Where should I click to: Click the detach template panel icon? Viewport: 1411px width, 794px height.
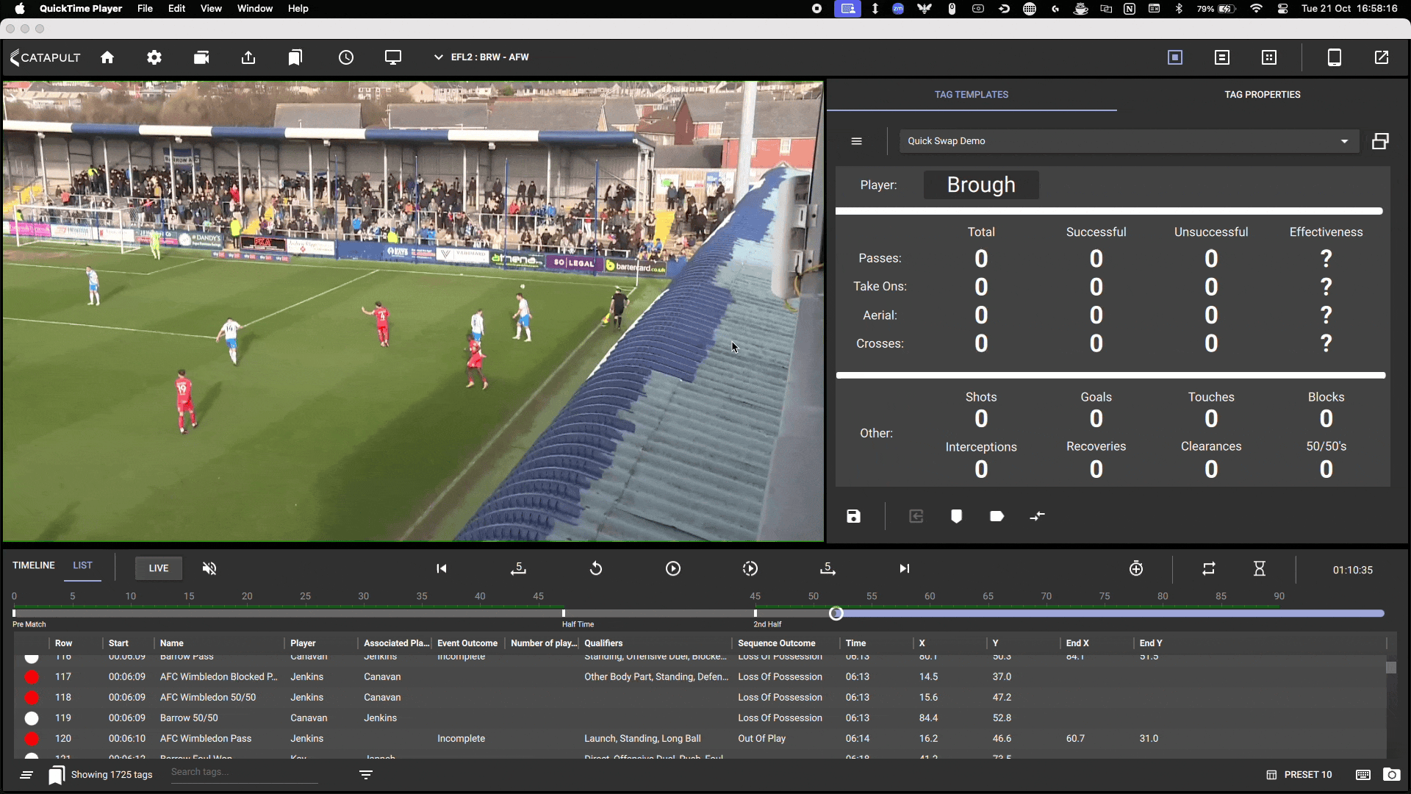point(1381,141)
